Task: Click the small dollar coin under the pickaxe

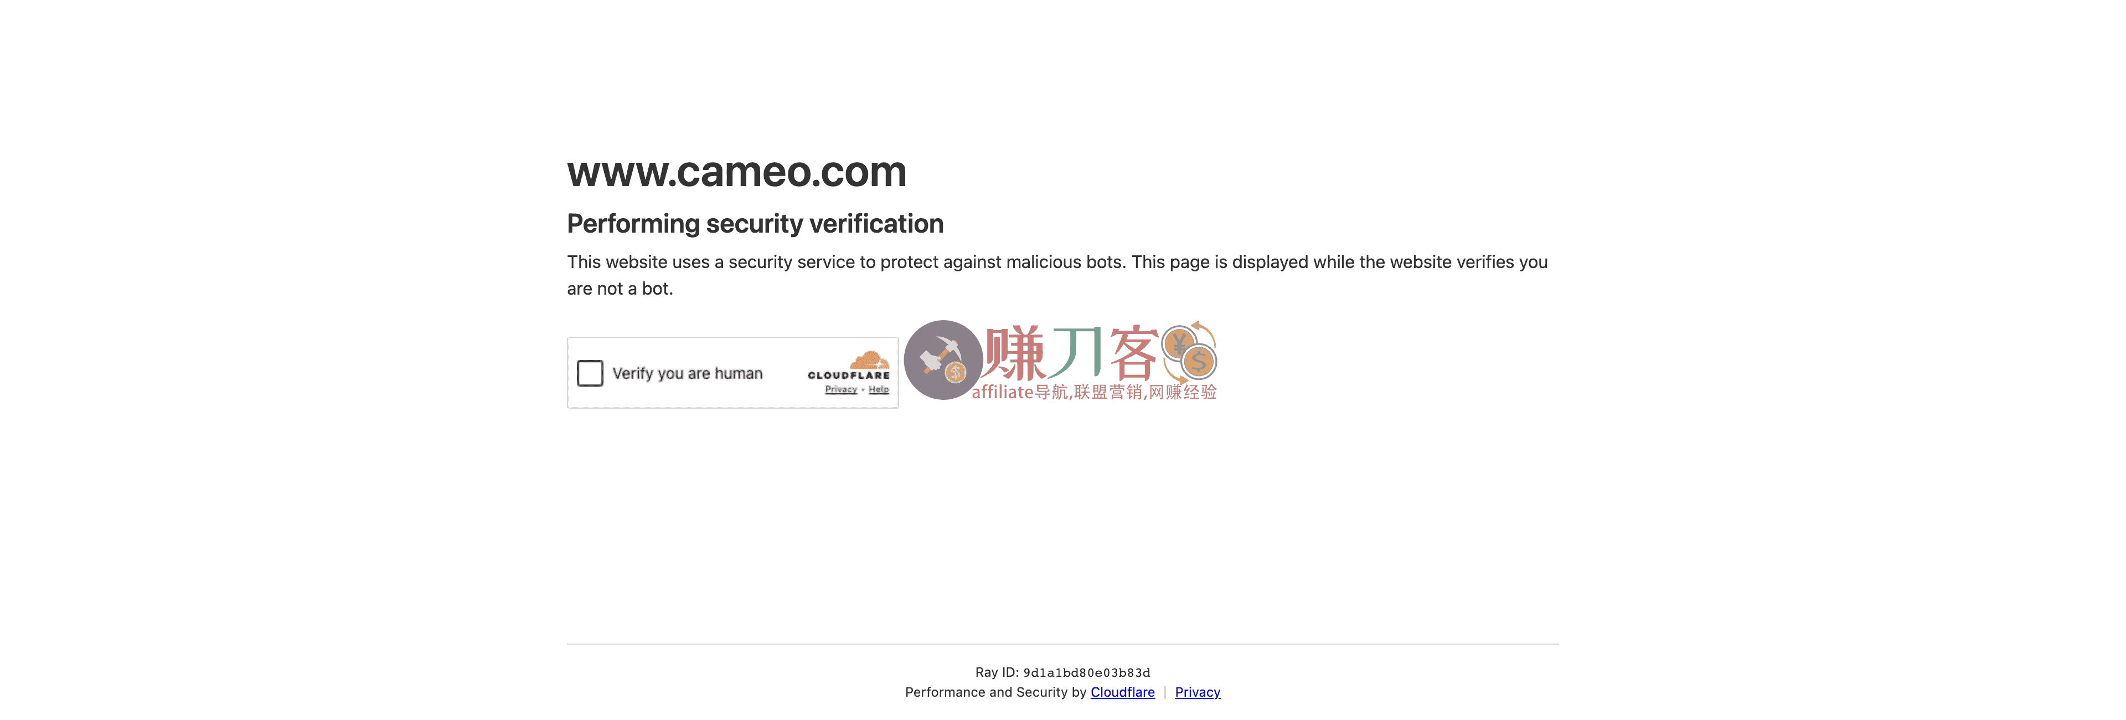Action: (x=955, y=373)
